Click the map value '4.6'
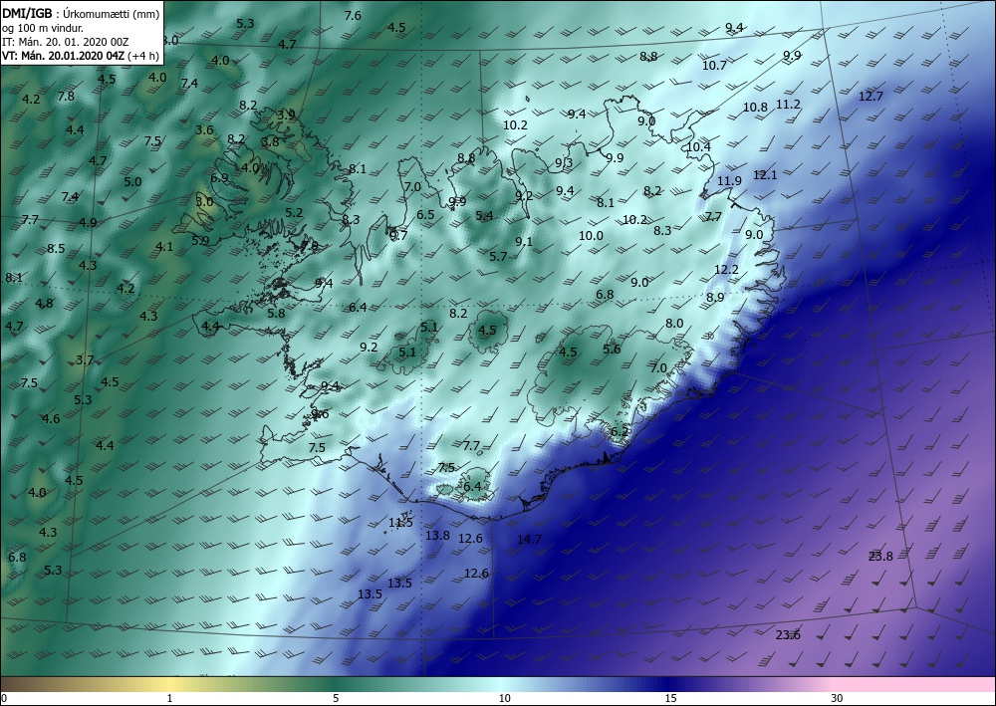The height and width of the screenshot is (706, 996). [x=51, y=418]
